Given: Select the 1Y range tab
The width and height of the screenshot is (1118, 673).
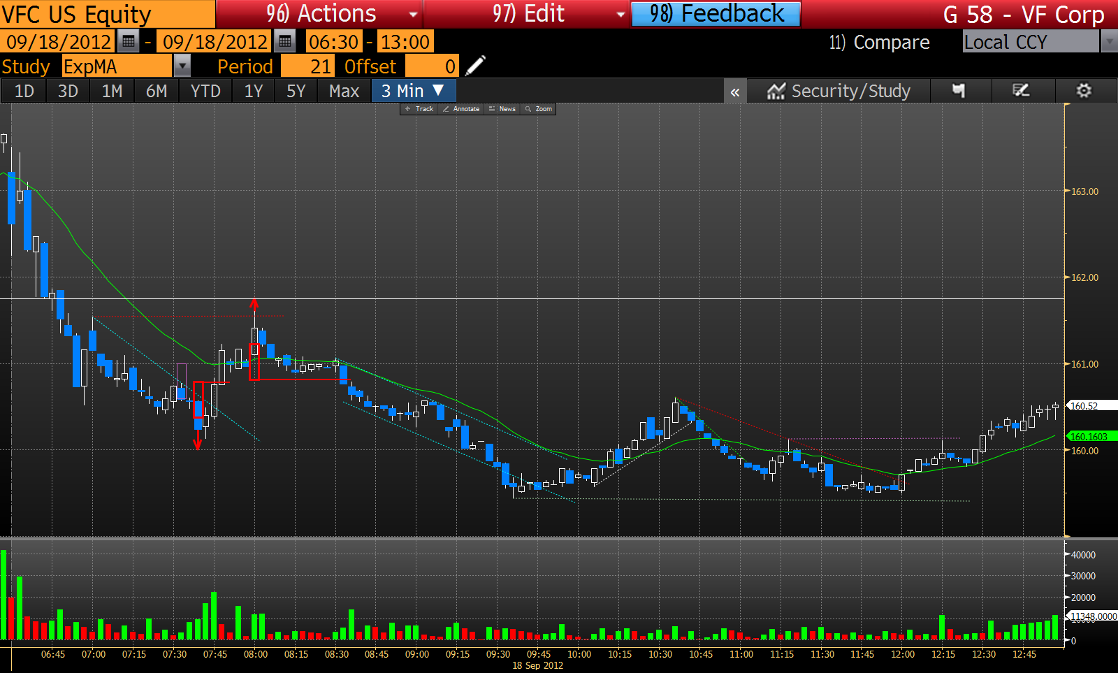Looking at the screenshot, I should pyautogui.click(x=254, y=91).
